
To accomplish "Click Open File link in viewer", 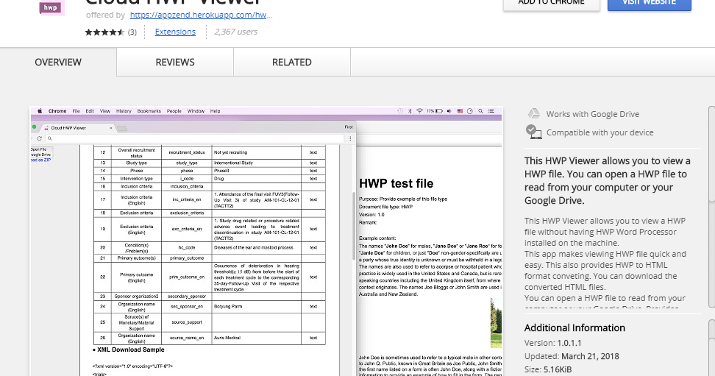I will [x=39, y=149].
